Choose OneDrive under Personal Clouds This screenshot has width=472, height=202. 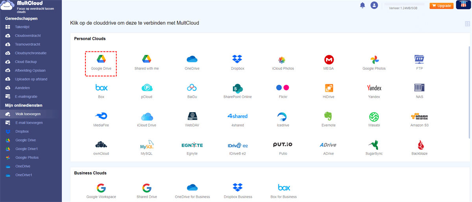[x=192, y=63]
